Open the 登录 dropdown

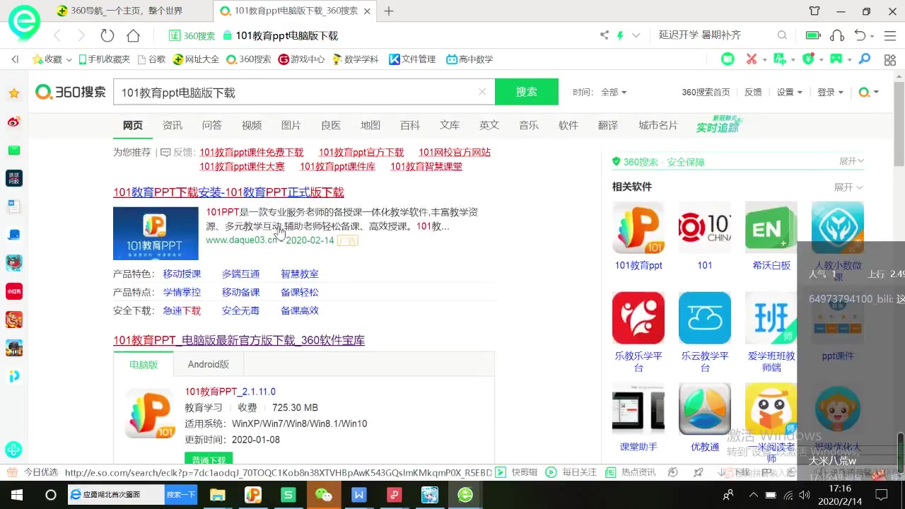coord(830,92)
